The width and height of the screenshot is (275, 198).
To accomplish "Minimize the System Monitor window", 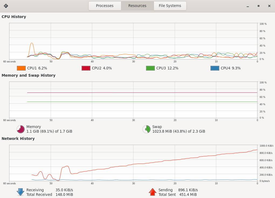I will click(247, 6).
